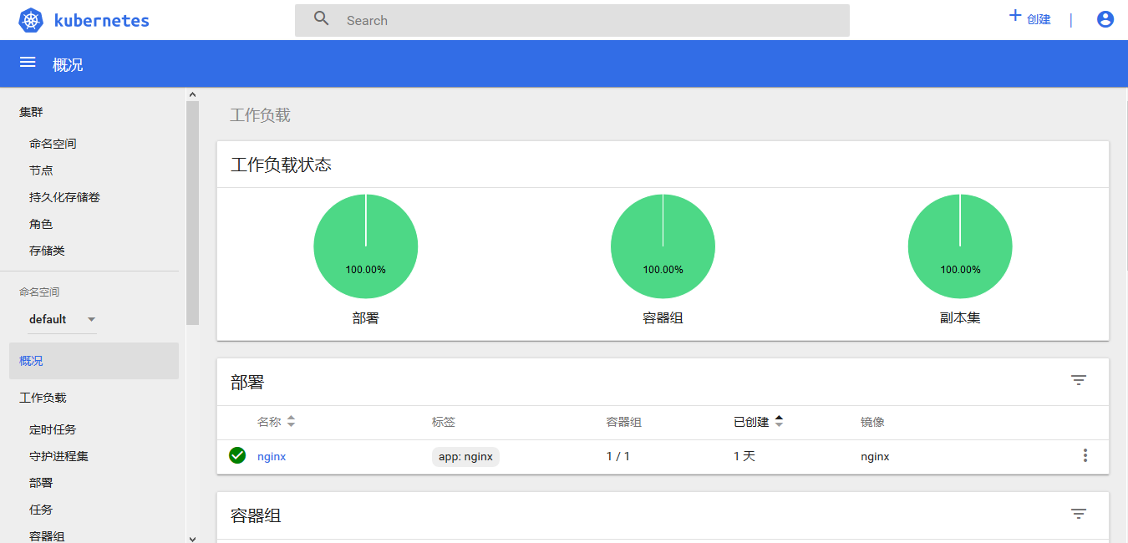Click the 部署 pie chart
Screen dimensions: 1128x543
pyautogui.click(x=366, y=246)
